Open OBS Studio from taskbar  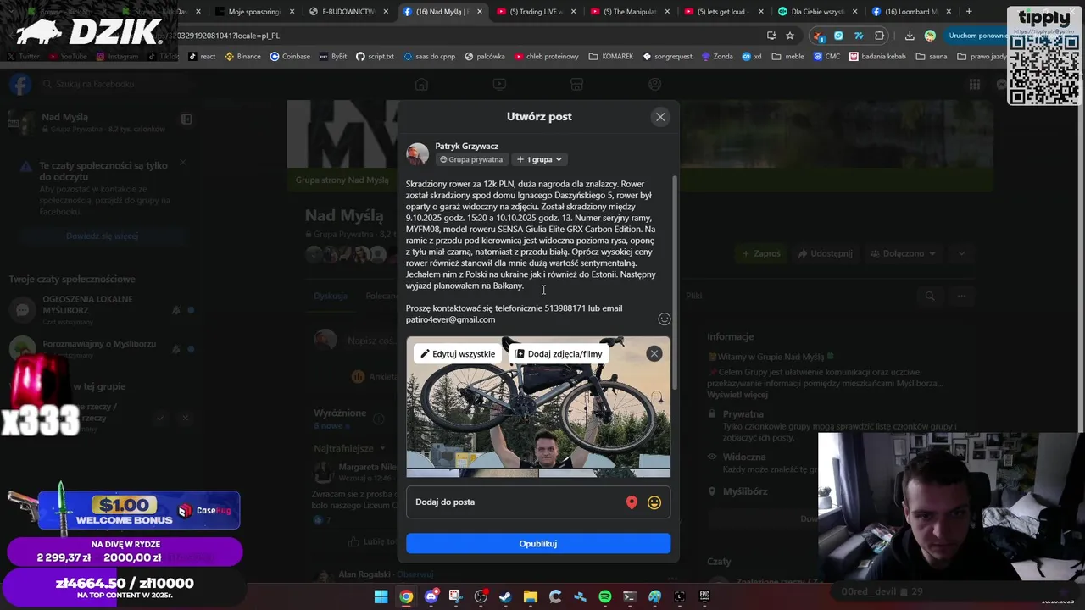pos(481,596)
